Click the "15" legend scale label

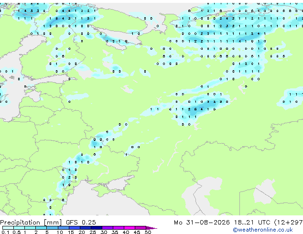(71, 232)
